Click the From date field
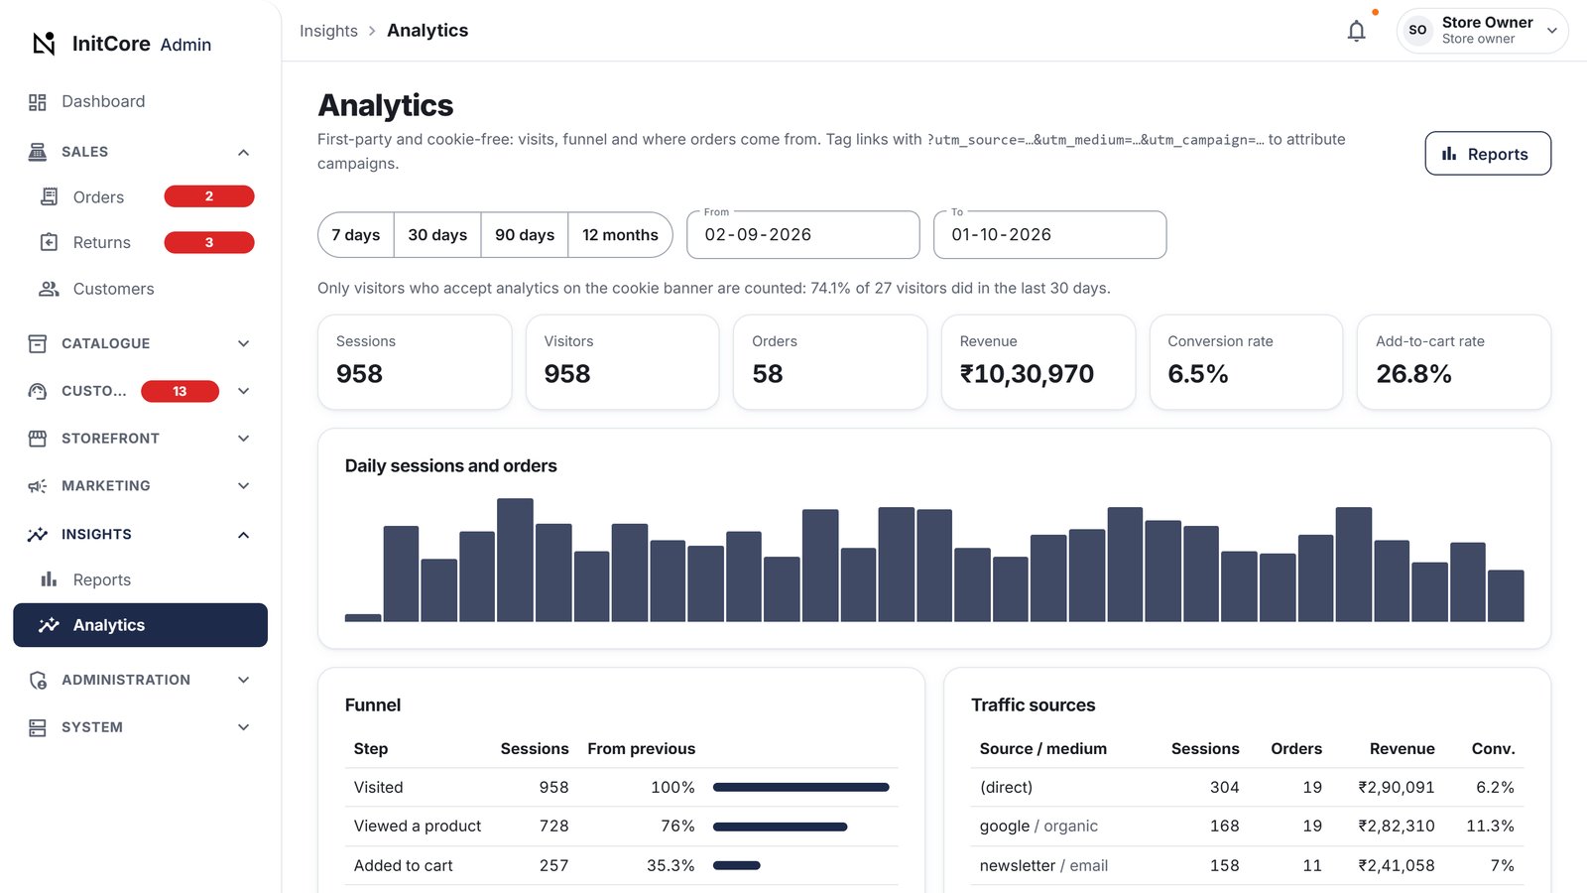This screenshot has width=1587, height=893. 803,235
